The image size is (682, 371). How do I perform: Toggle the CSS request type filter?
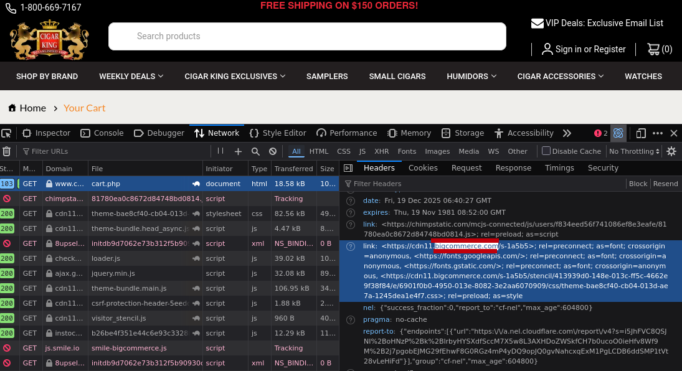point(344,151)
